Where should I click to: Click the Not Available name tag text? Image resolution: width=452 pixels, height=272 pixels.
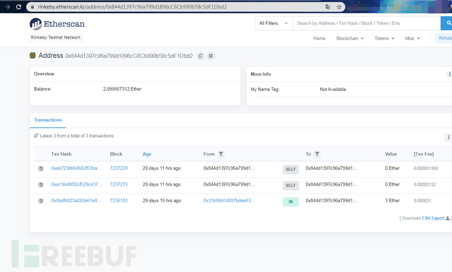[333, 89]
